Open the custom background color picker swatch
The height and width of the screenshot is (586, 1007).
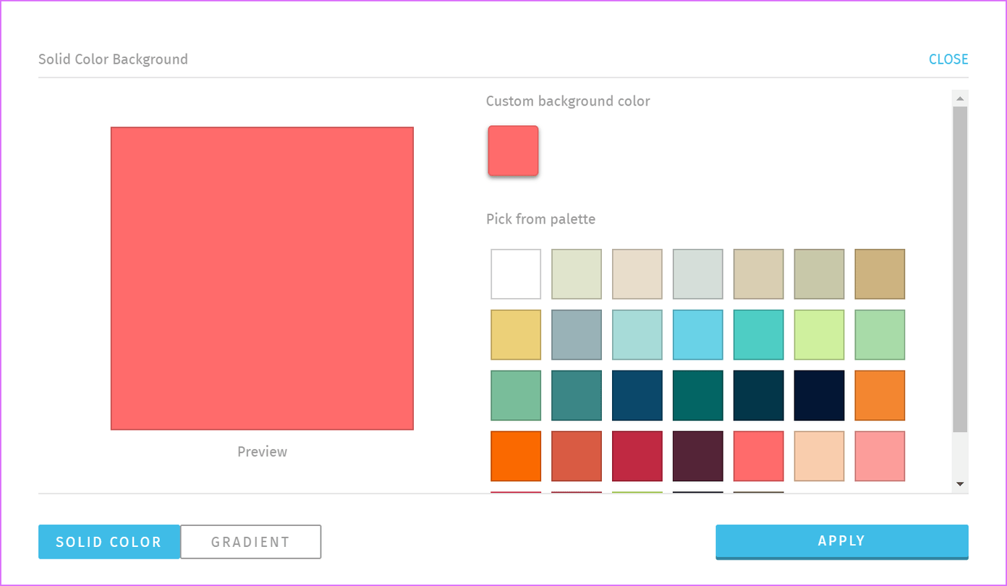tap(513, 150)
